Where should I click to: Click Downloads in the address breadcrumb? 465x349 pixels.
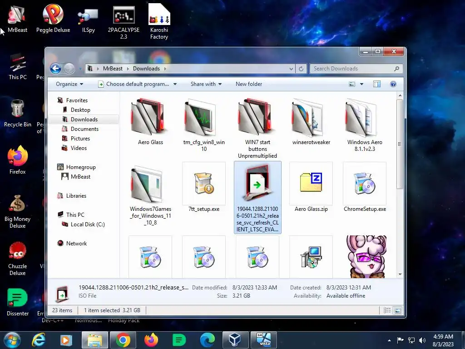pyautogui.click(x=146, y=69)
